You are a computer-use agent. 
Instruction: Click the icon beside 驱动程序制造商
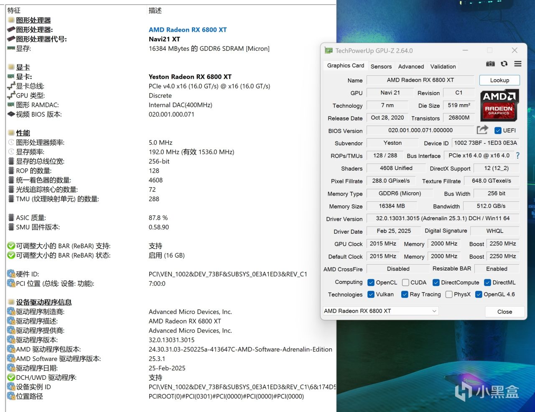pyautogui.click(x=11, y=312)
